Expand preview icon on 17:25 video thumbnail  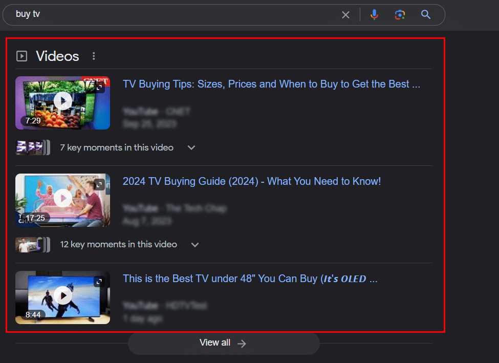click(x=99, y=184)
